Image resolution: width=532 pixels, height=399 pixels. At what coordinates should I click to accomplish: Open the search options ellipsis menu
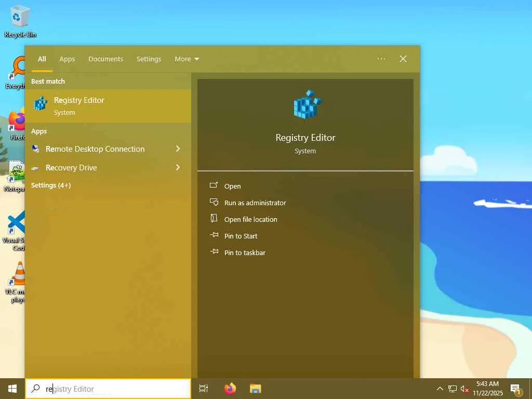(x=381, y=59)
